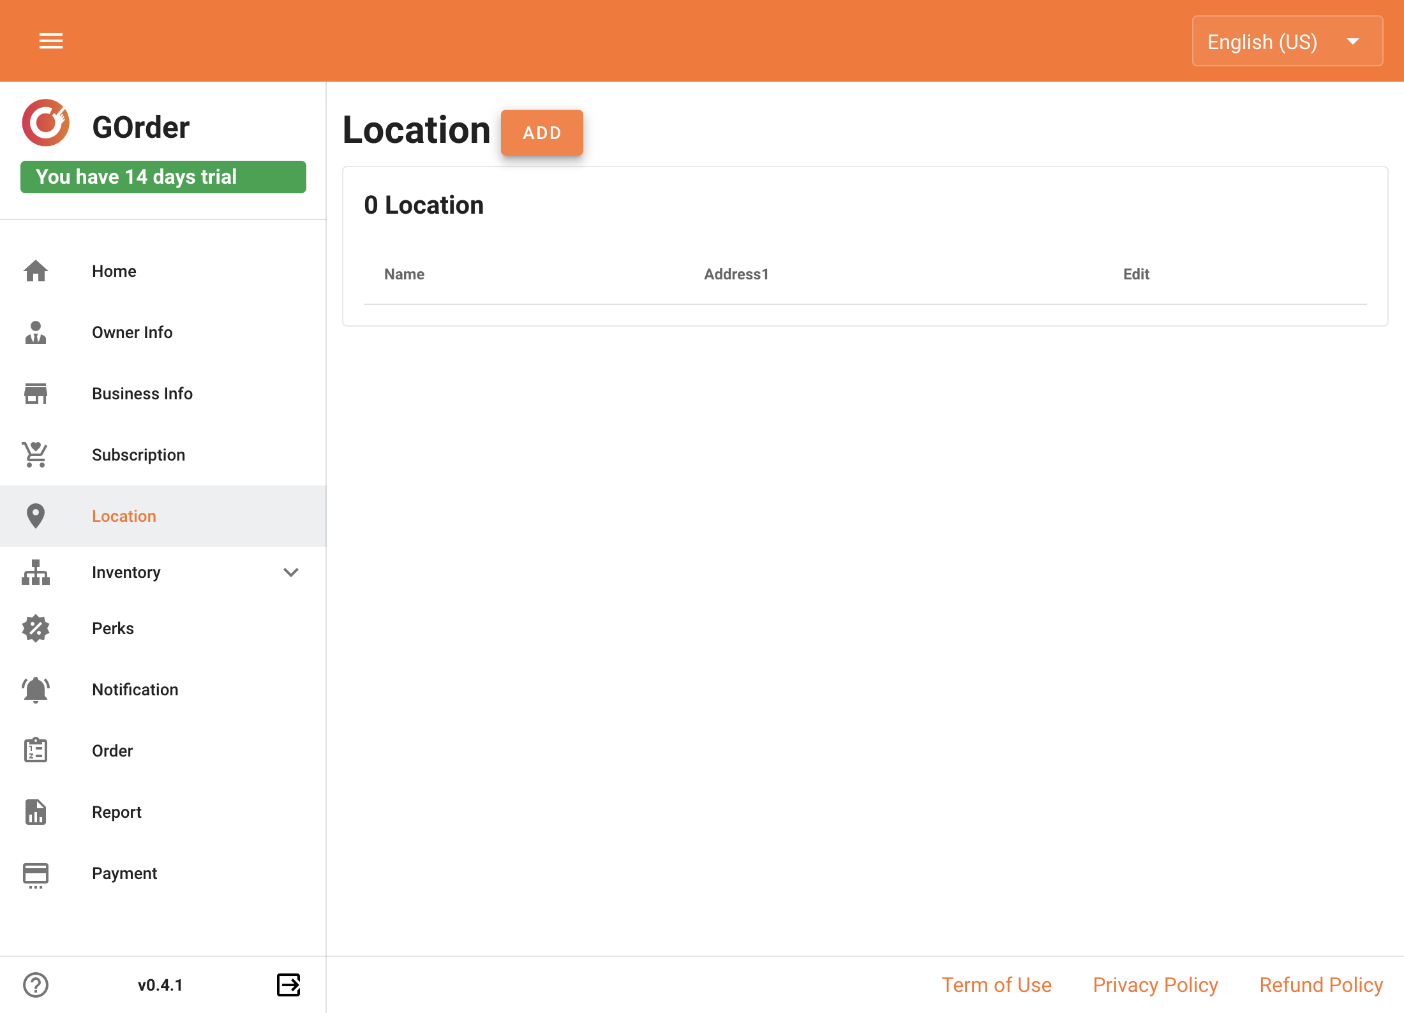Open the Privacy Policy link

click(x=1155, y=985)
